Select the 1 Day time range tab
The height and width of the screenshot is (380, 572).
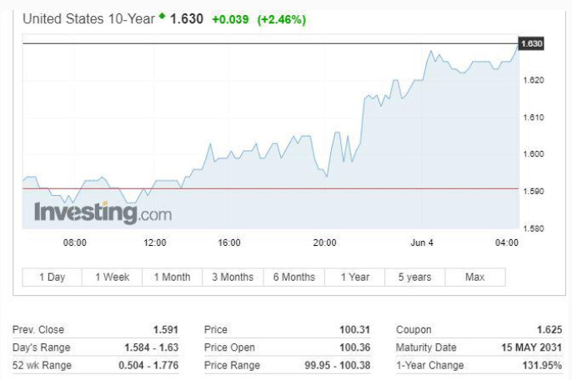[53, 277]
